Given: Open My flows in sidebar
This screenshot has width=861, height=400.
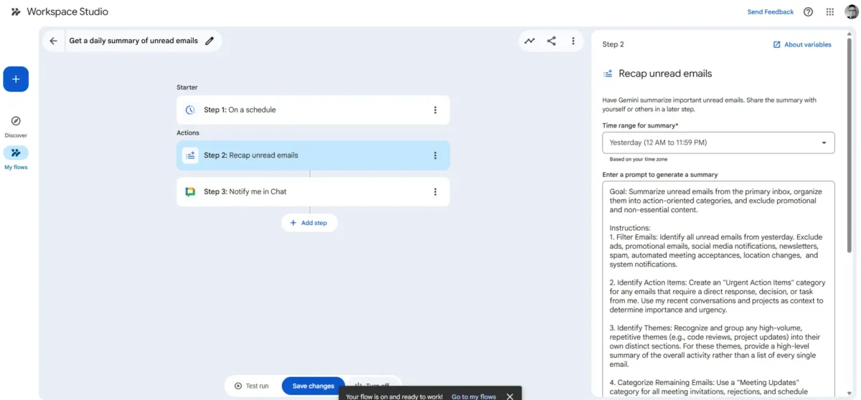Looking at the screenshot, I should [16, 153].
